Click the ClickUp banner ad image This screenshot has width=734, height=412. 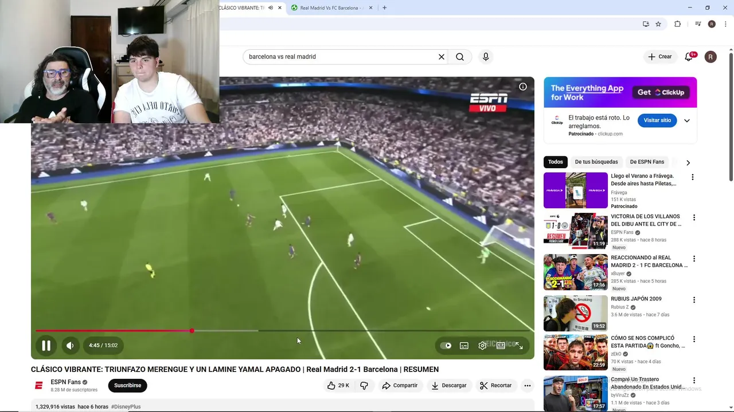pyautogui.click(x=620, y=92)
